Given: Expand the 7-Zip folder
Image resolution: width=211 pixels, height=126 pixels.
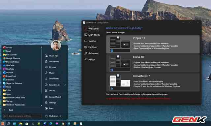Looking at the screenshot, I should 7,90.
